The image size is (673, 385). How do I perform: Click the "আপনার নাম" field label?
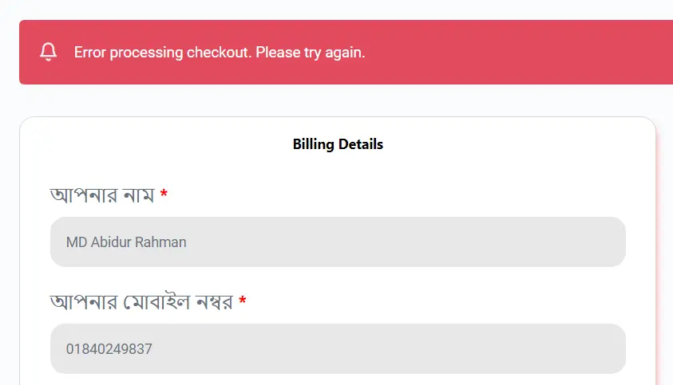pyautogui.click(x=101, y=194)
